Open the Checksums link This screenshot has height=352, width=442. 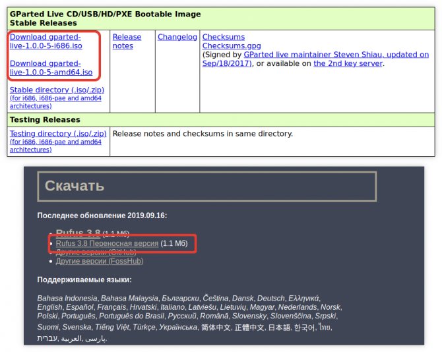pyautogui.click(x=224, y=37)
